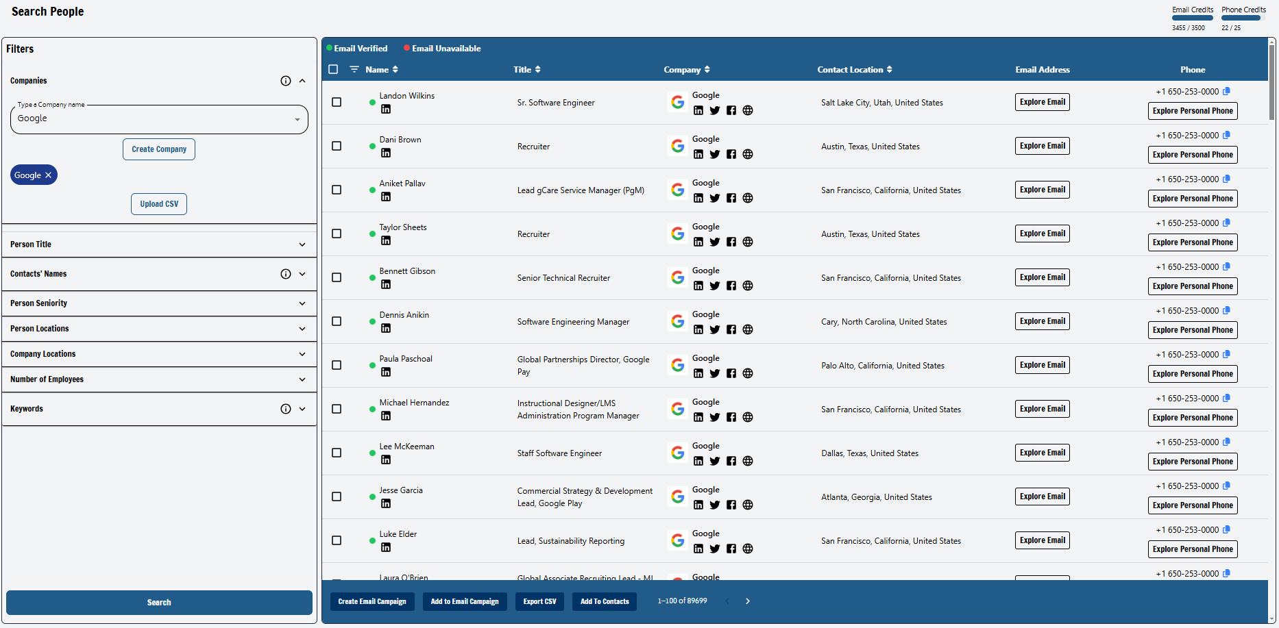Click the filter icon beside the Name column

(354, 69)
